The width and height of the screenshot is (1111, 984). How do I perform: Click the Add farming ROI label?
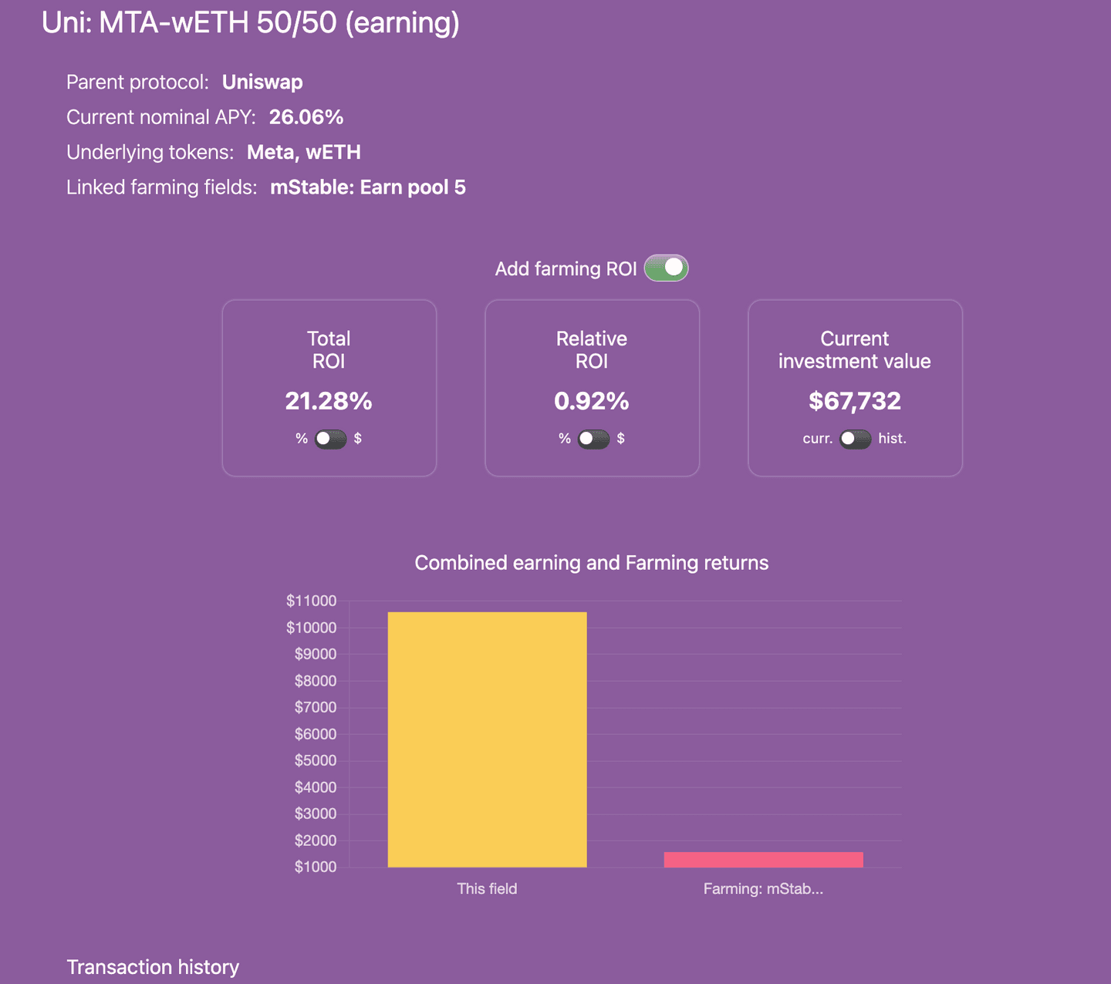(566, 269)
